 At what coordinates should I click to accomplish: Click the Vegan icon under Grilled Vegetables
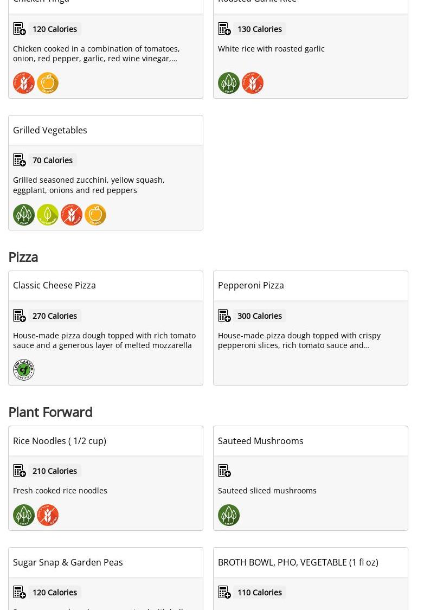pos(24,215)
